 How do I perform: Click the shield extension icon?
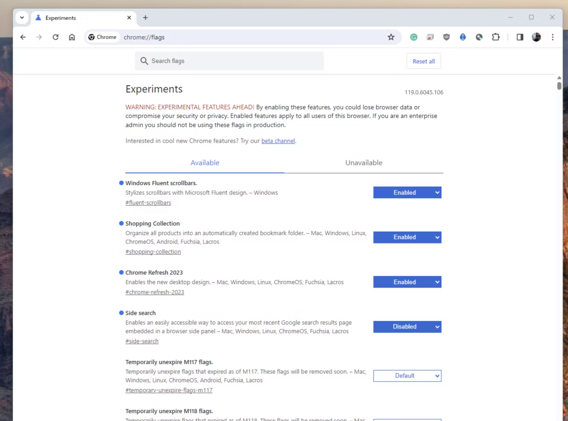coord(446,37)
